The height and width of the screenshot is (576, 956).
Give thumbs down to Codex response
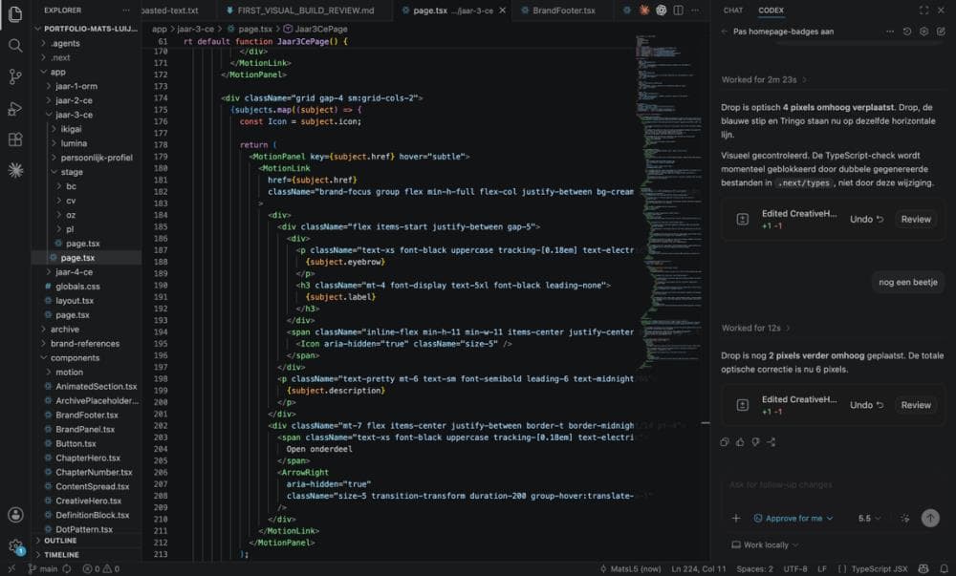pyautogui.click(x=756, y=442)
